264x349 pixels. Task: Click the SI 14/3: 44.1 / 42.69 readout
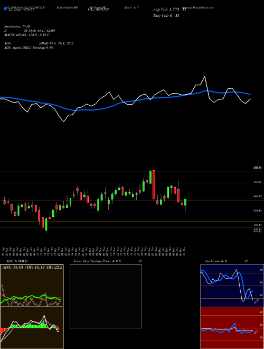40,31
